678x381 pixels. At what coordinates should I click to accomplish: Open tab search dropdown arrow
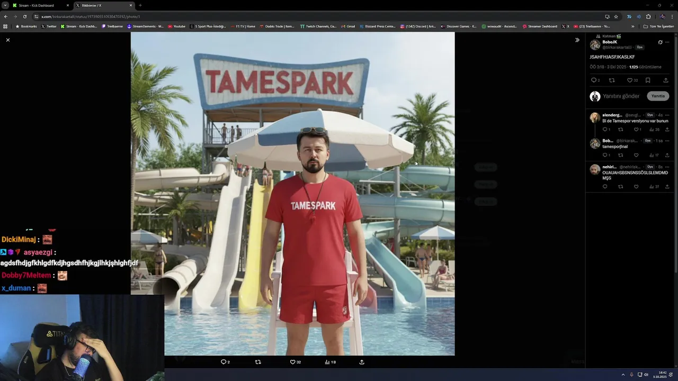point(5,5)
